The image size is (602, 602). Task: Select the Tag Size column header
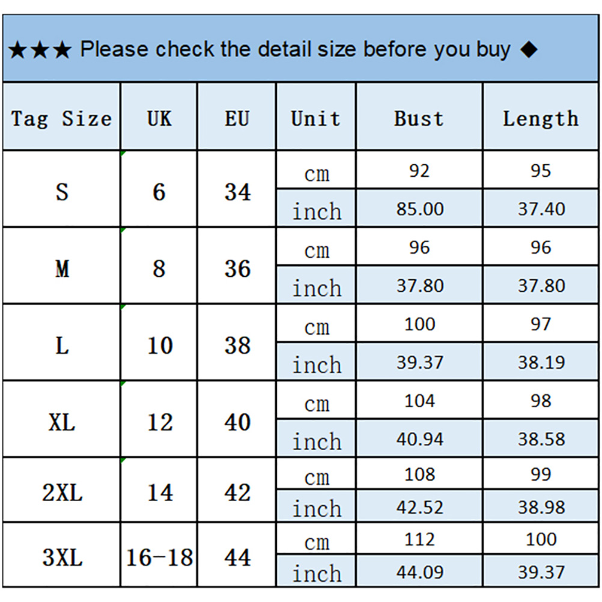click(x=61, y=118)
